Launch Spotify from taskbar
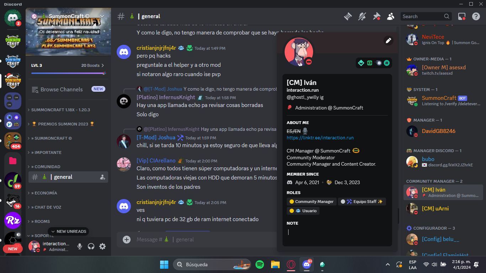Viewport: 486px width, 273px height. pos(260,264)
